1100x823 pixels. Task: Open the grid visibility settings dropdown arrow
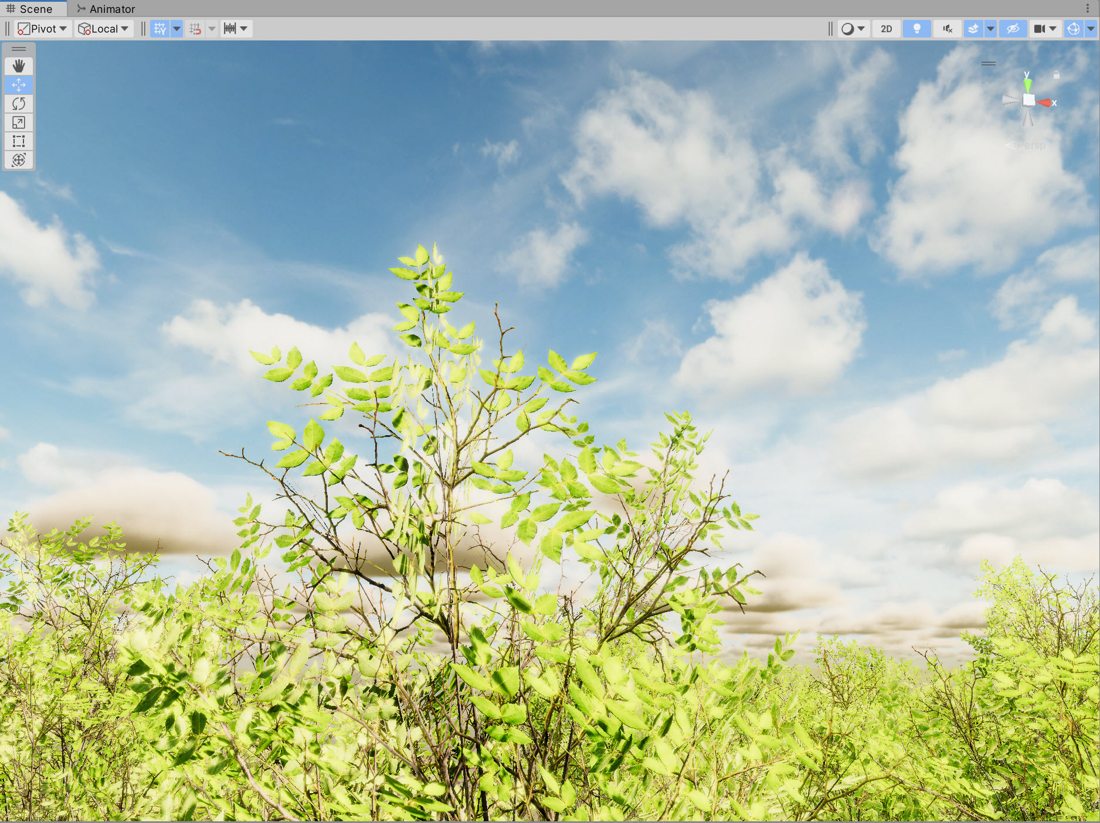pos(176,29)
